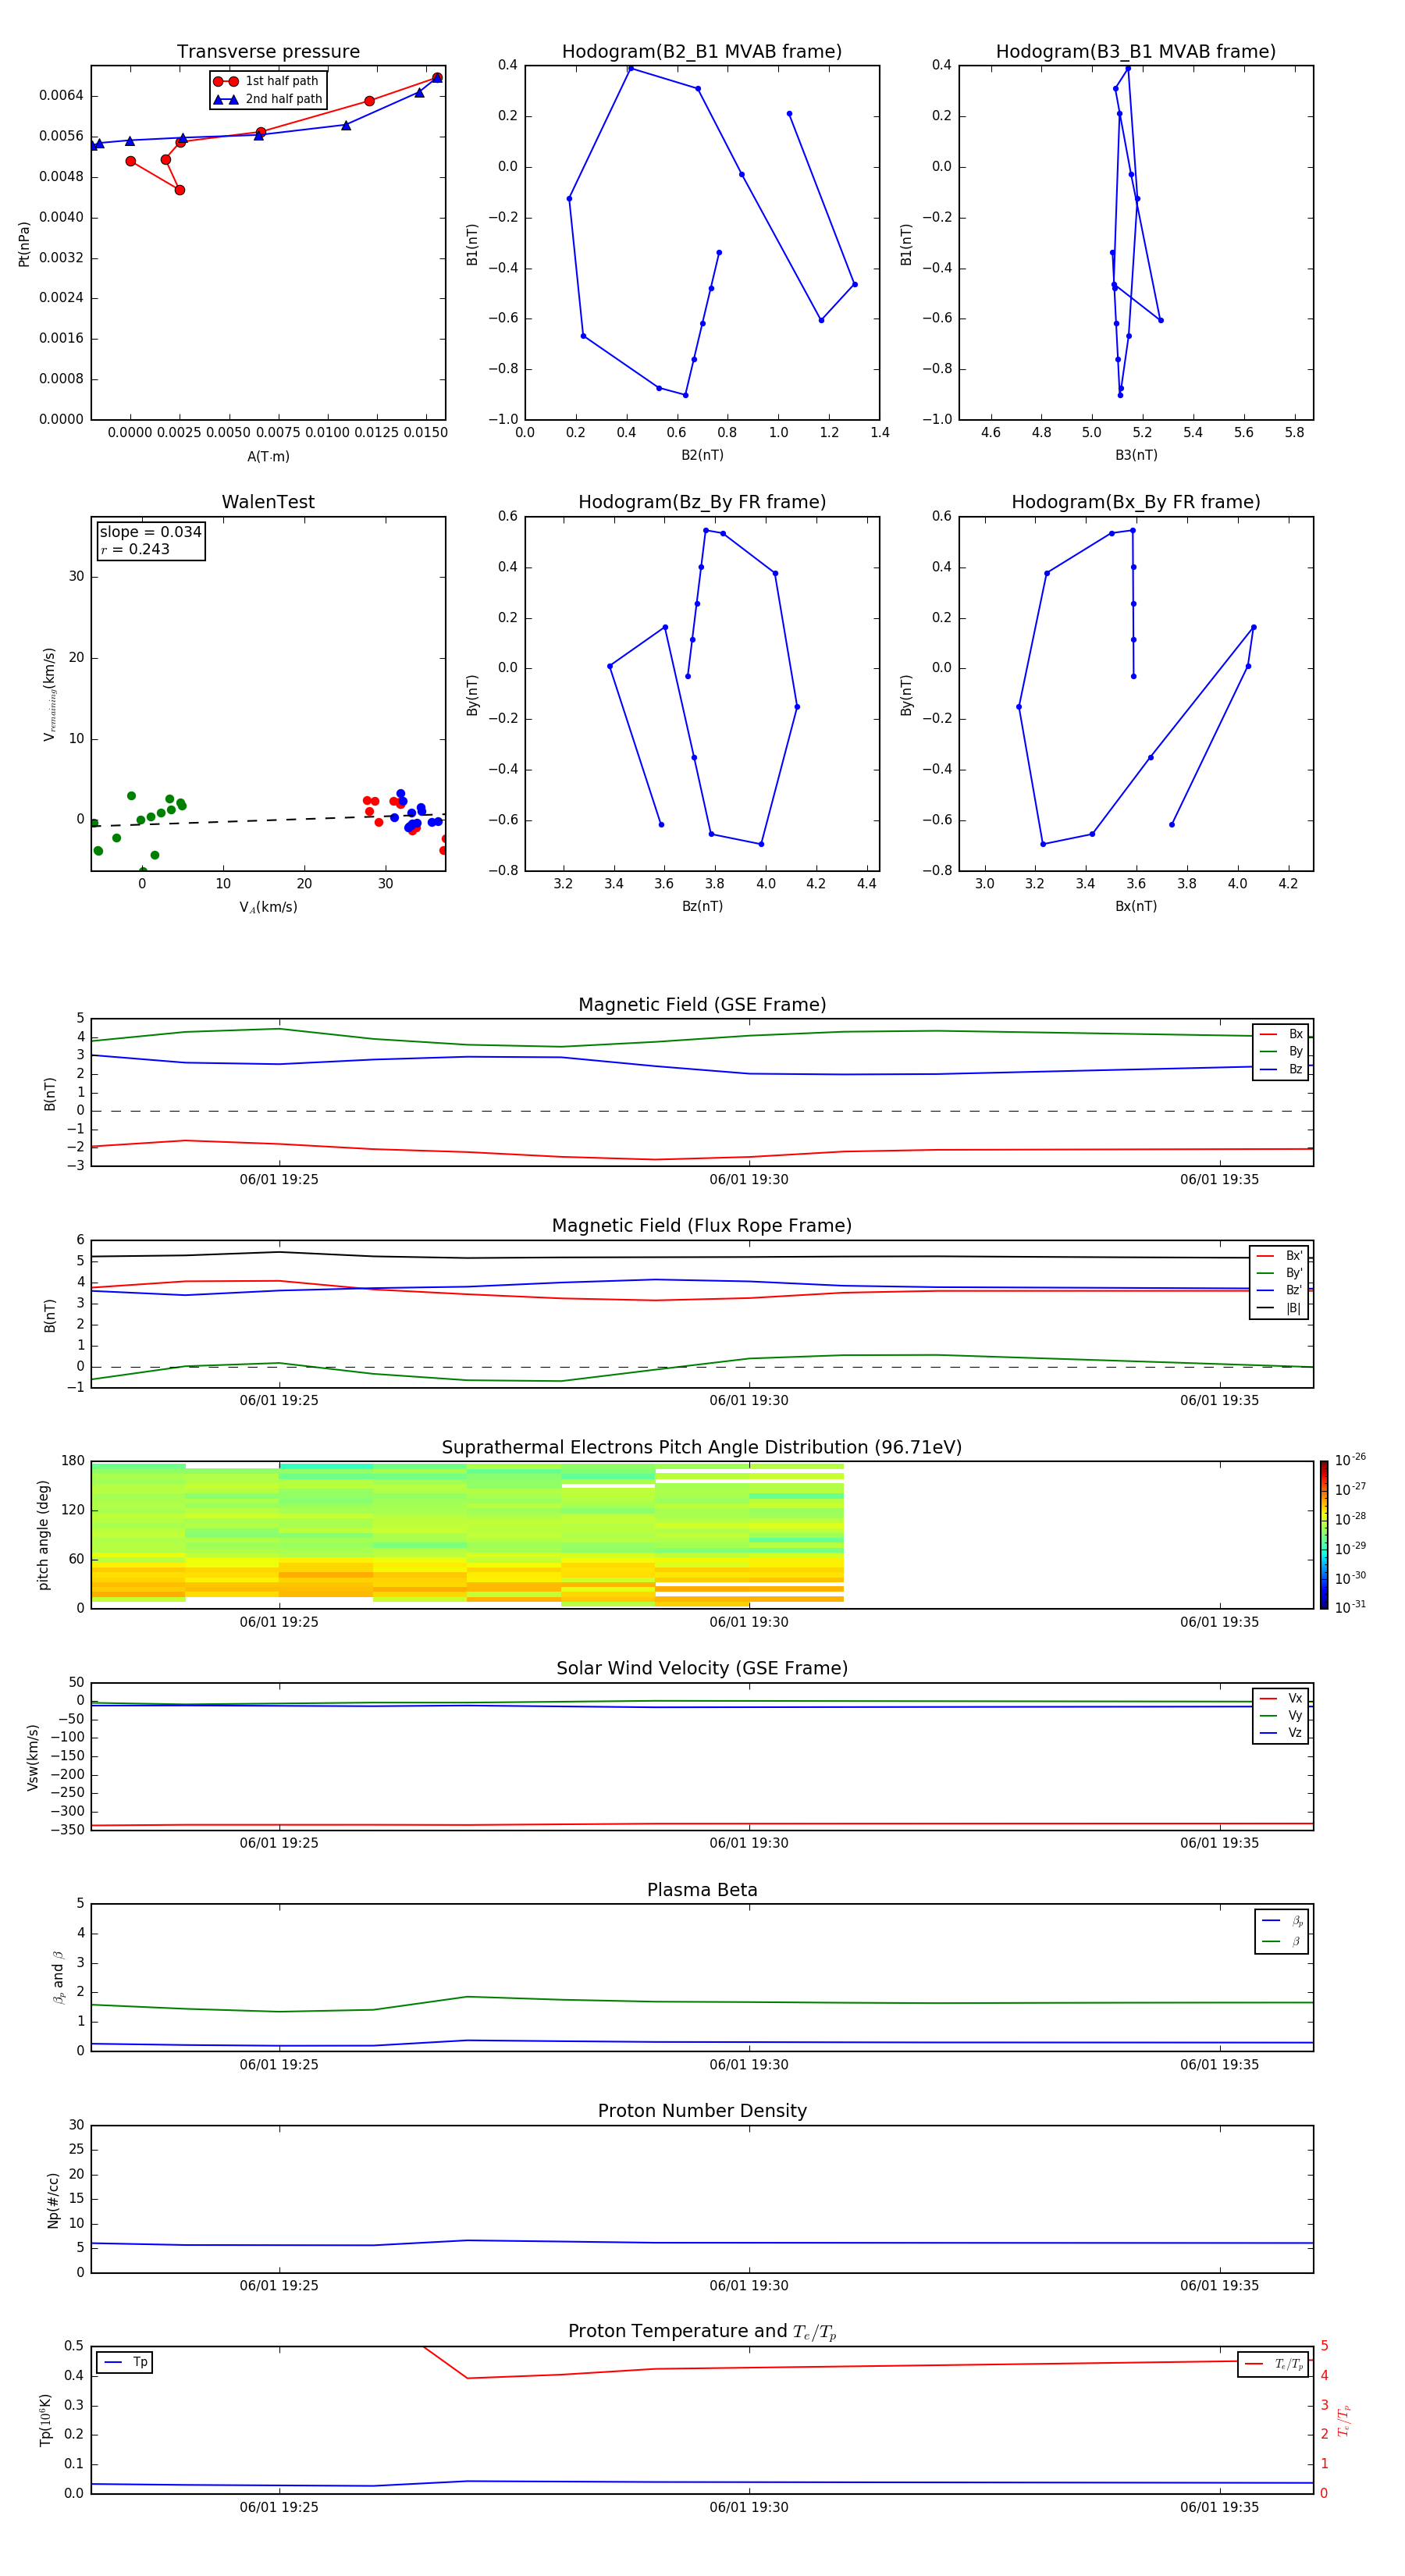The height and width of the screenshot is (2576, 1405).
Task: Click the Vx legend entry in solar wind plot
Action: pyautogui.click(x=1281, y=1698)
